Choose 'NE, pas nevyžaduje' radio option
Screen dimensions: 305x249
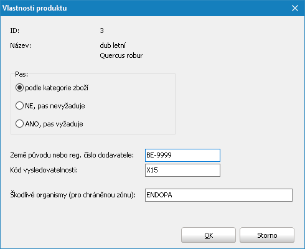pos(19,106)
